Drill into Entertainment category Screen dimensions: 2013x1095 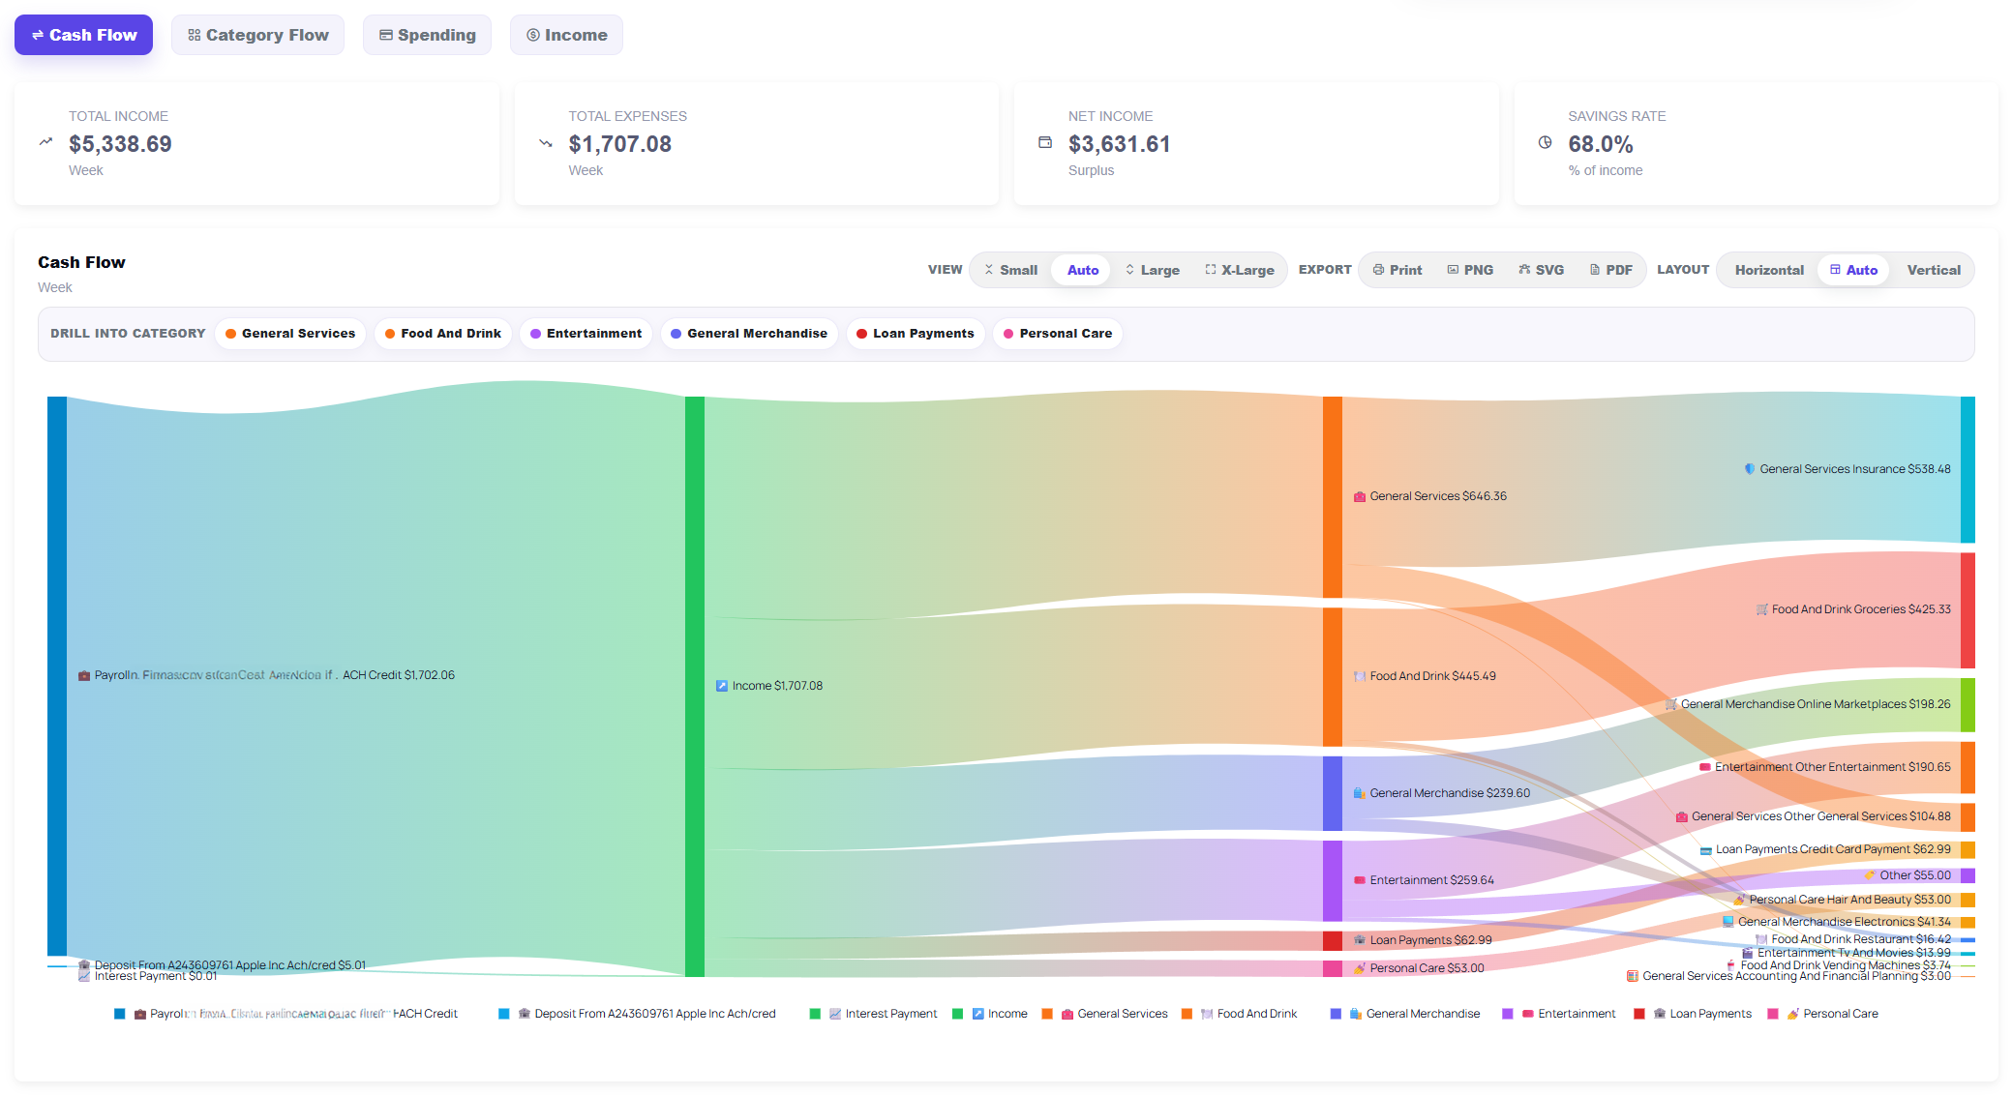pyautogui.click(x=586, y=334)
